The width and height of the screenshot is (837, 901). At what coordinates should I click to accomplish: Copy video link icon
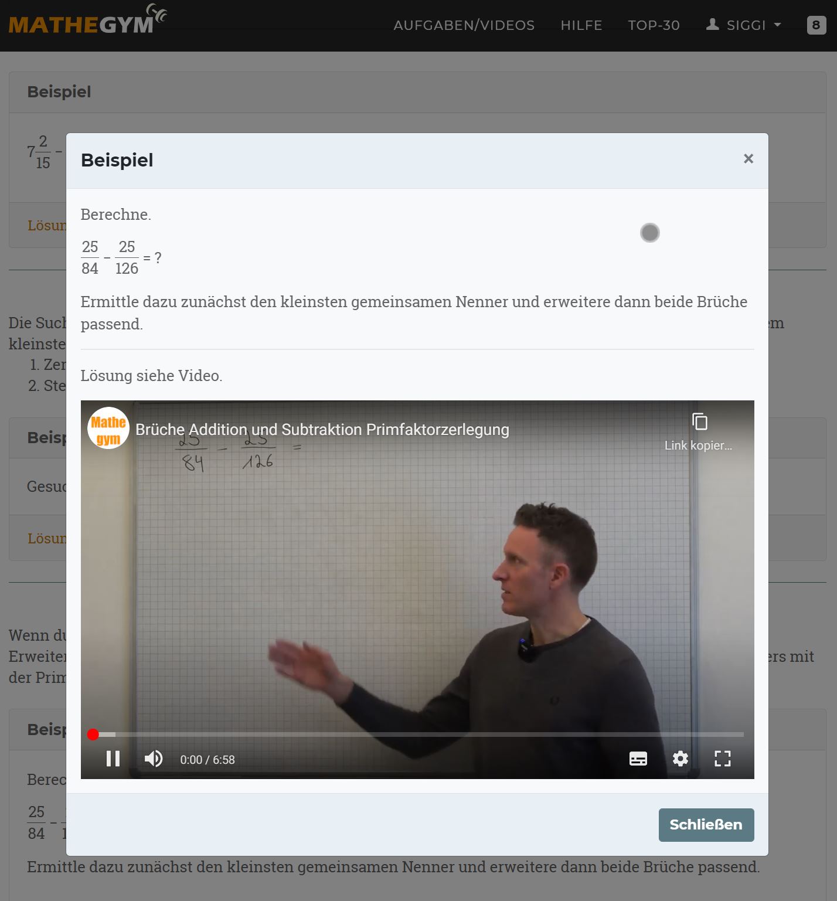coord(699,422)
